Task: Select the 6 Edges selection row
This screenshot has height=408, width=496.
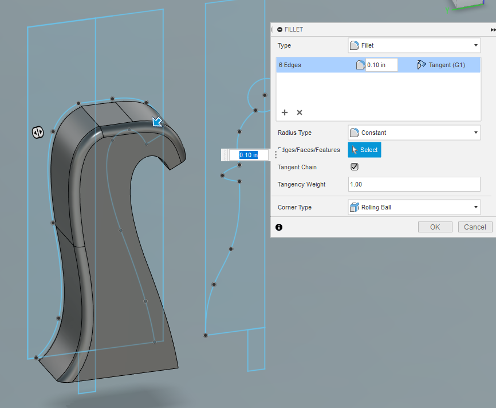Action: [379, 65]
